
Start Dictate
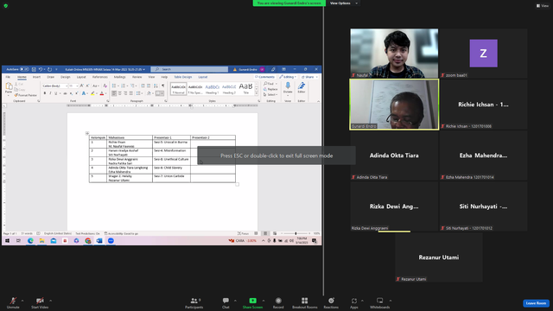pos(288,88)
